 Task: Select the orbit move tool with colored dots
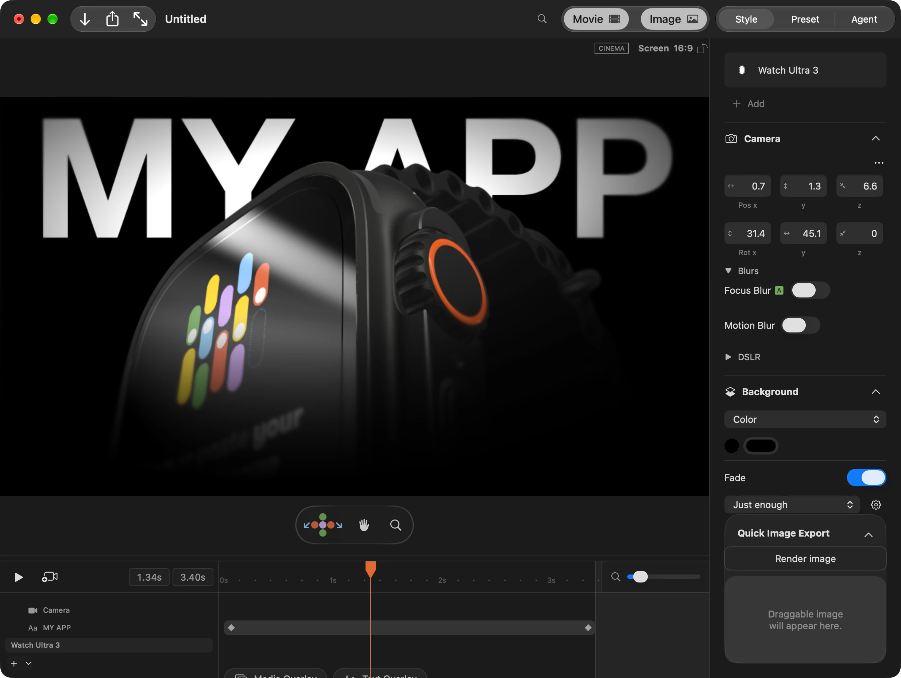click(x=322, y=525)
